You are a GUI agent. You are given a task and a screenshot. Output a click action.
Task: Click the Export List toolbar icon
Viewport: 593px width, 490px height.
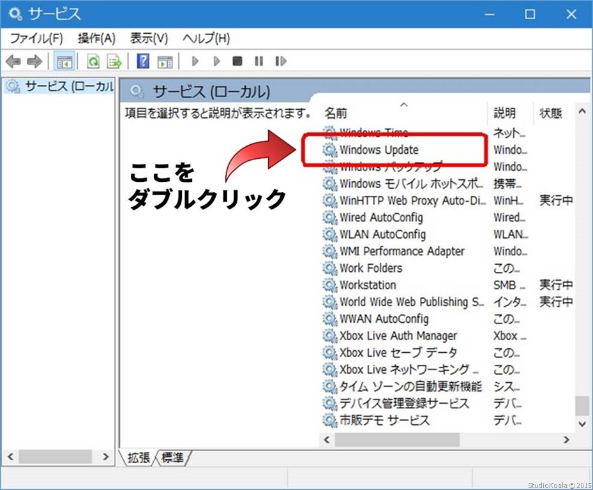pos(114,61)
